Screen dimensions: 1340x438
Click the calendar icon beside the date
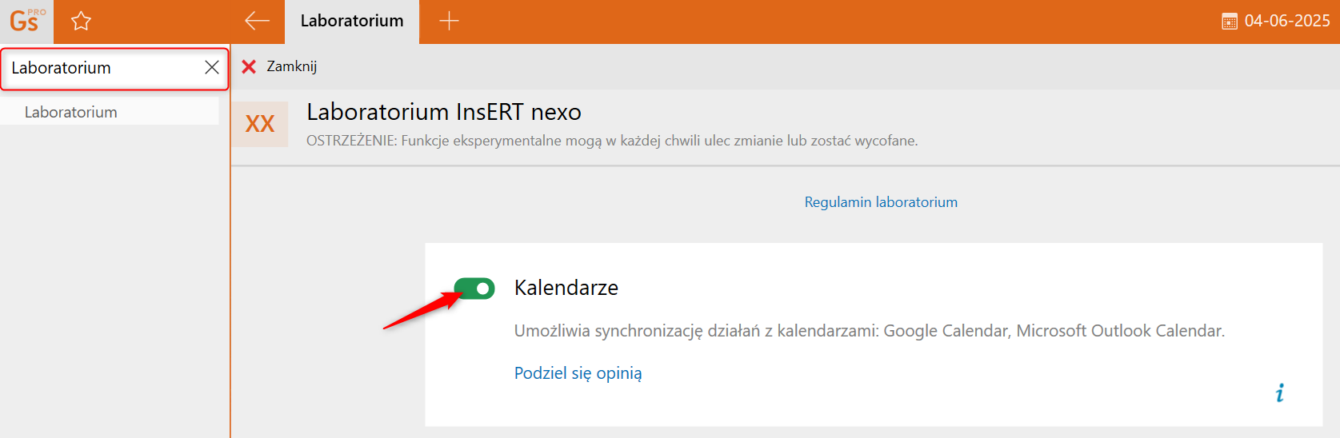click(x=1230, y=22)
